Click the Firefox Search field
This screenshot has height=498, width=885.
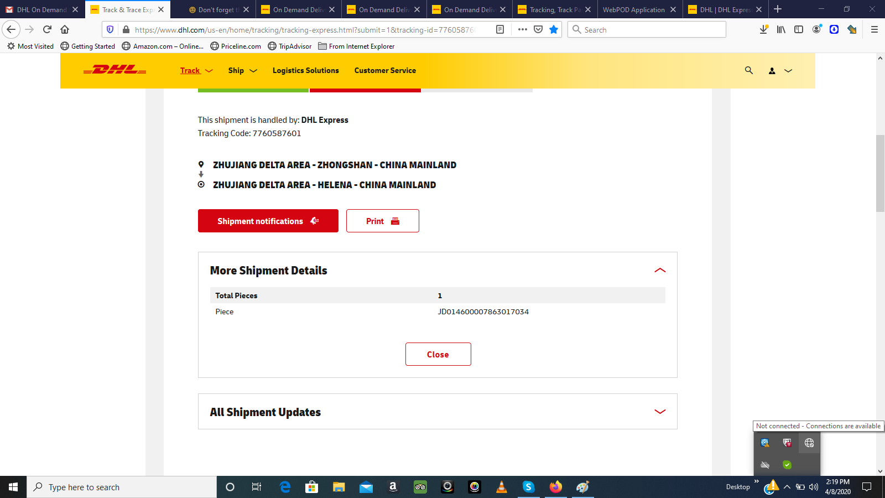pos(647,30)
